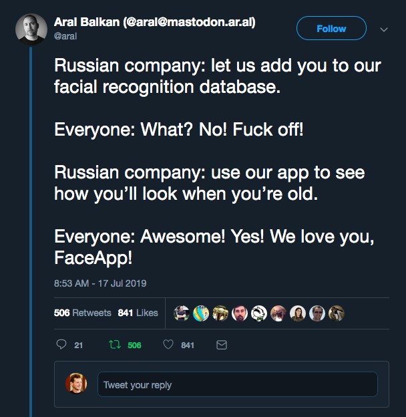Open the 8:53 AM - 17 Jul 2019 timestamp

pos(100,283)
